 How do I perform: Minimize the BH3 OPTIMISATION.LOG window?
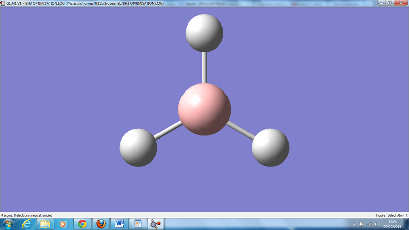coord(381,3)
